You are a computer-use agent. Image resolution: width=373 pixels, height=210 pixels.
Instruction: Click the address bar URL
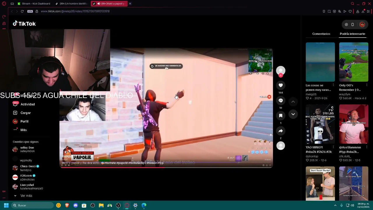[75, 11]
